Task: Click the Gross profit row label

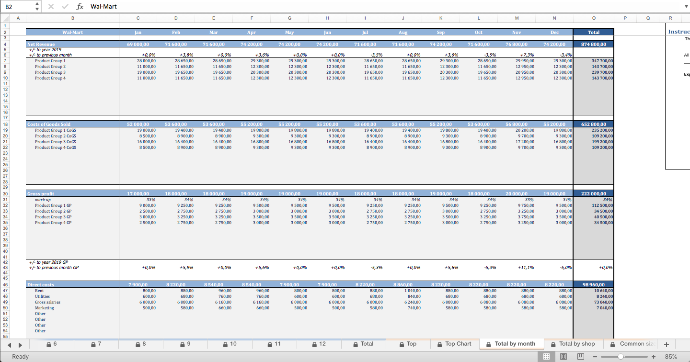Action: [x=41, y=193]
